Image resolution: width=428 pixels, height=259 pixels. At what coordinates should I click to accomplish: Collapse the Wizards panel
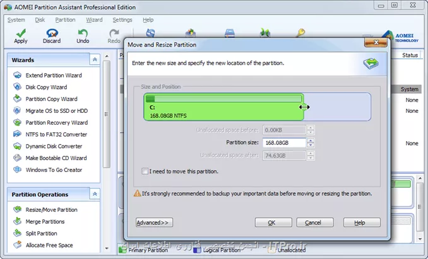tap(95, 59)
